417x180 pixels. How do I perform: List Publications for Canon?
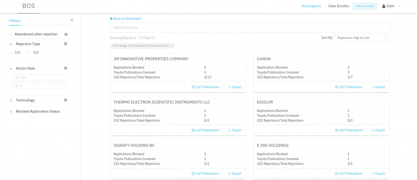tap(349, 87)
